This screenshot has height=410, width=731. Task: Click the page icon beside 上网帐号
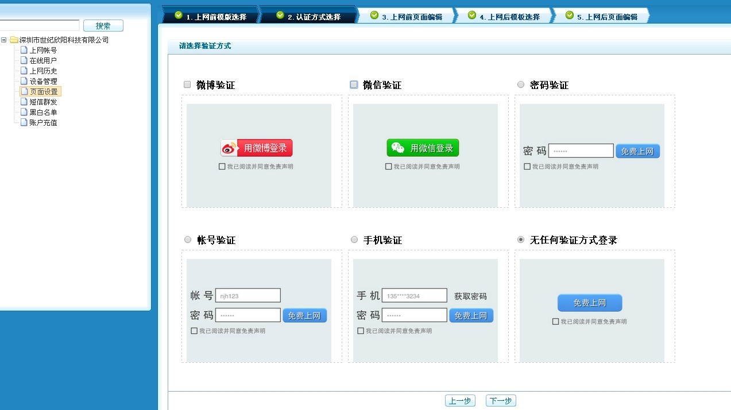point(24,50)
